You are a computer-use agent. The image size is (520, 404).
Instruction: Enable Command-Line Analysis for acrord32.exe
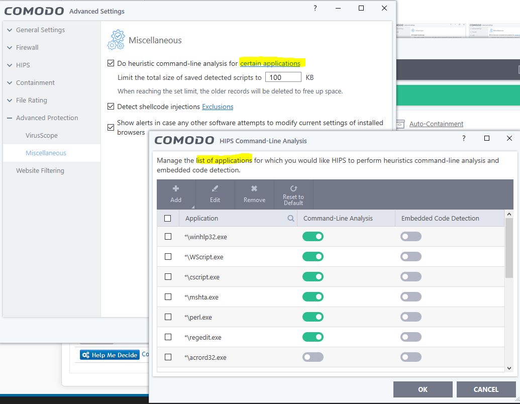pyautogui.click(x=313, y=357)
